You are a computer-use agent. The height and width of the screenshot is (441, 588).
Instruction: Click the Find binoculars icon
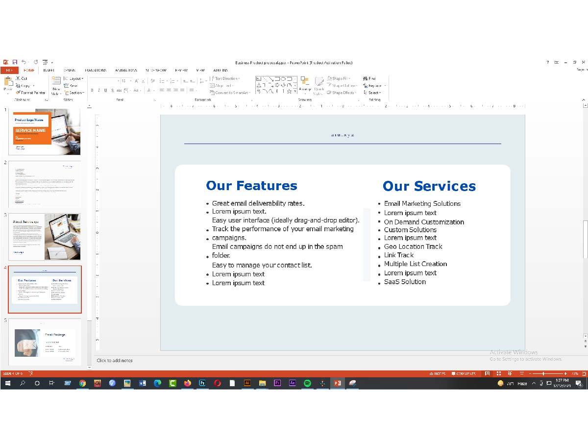click(x=366, y=78)
